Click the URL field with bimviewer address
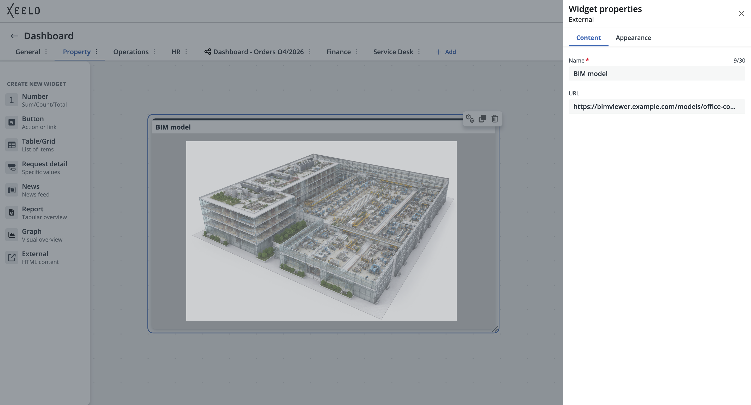The height and width of the screenshot is (405, 751). 657,107
